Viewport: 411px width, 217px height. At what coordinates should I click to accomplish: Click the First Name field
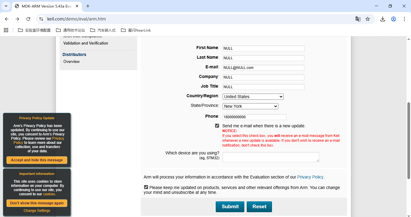point(263,48)
